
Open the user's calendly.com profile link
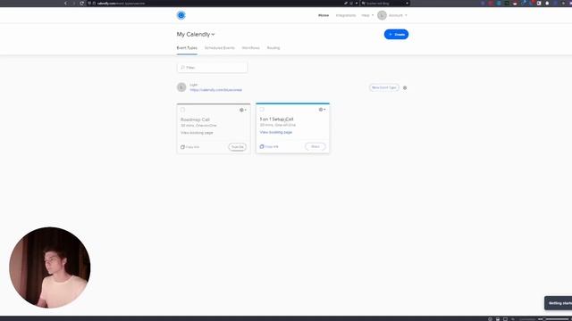216,90
